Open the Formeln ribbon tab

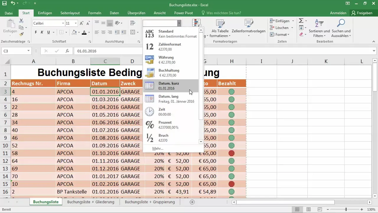click(95, 13)
